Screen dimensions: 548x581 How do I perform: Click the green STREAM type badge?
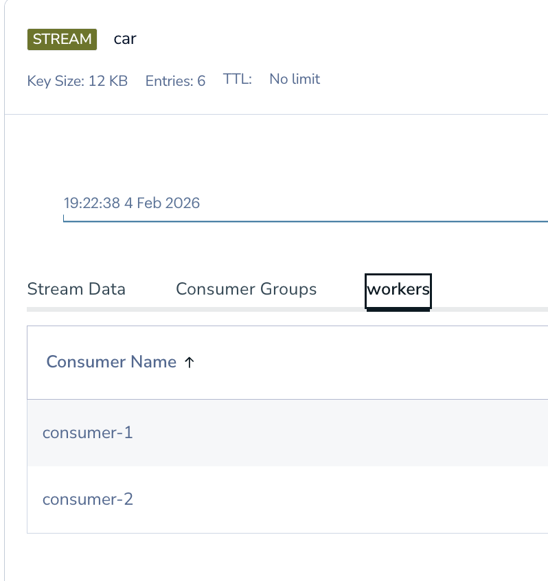pyautogui.click(x=62, y=39)
